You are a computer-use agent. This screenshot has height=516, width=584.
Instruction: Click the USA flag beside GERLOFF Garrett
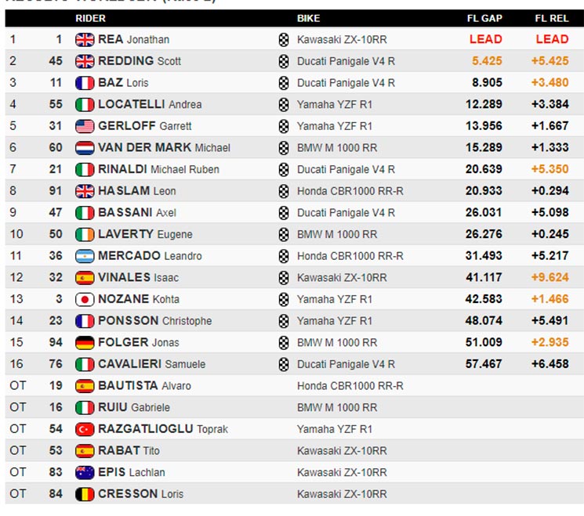point(85,126)
